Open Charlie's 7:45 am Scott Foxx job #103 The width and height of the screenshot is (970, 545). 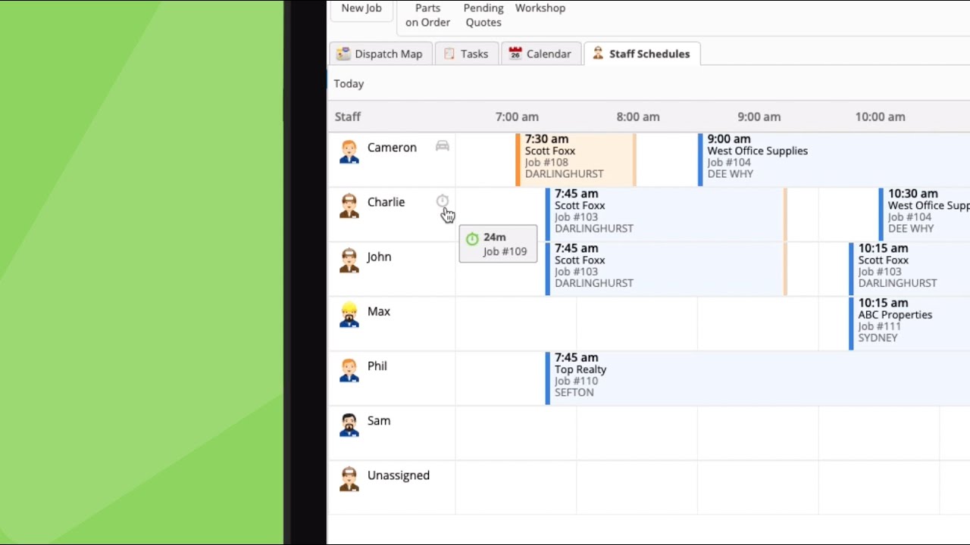[667, 213]
